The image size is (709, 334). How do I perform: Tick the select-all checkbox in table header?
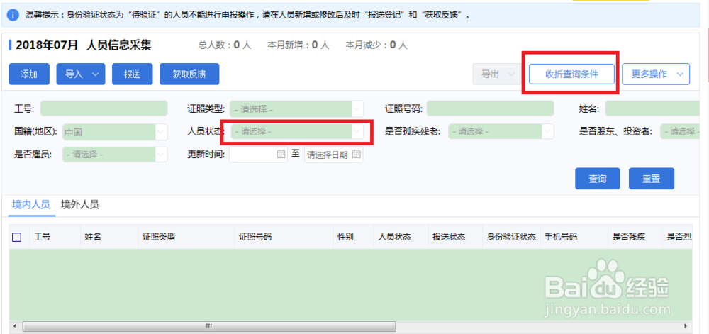[x=17, y=237]
